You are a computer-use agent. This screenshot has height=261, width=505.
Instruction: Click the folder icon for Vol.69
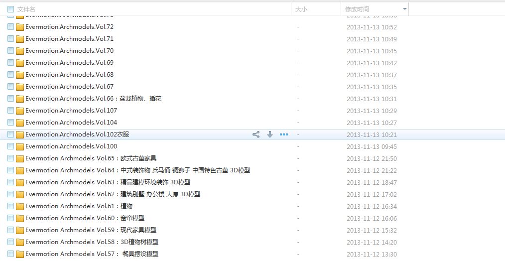click(20, 63)
